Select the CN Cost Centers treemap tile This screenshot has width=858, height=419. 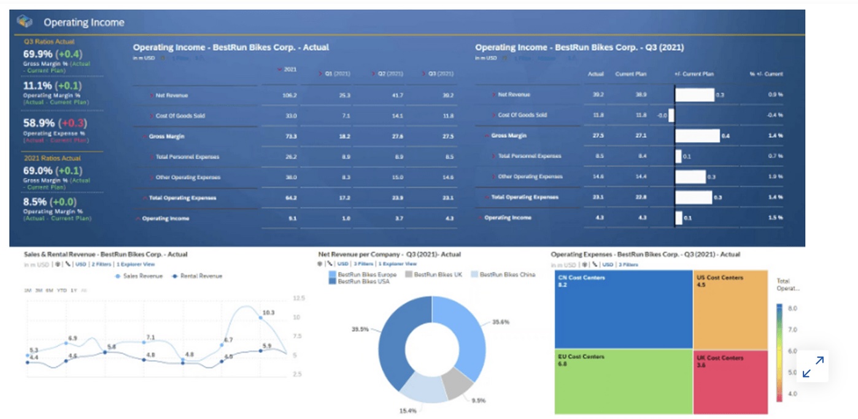click(x=624, y=309)
